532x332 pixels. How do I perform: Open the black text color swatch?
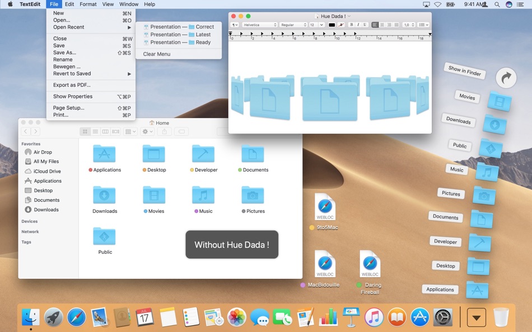(x=332, y=25)
